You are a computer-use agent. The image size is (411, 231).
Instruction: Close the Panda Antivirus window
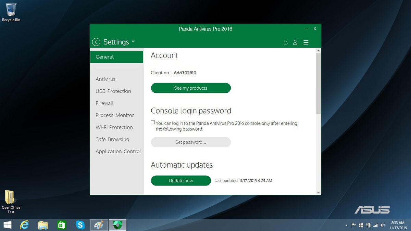coord(315,29)
